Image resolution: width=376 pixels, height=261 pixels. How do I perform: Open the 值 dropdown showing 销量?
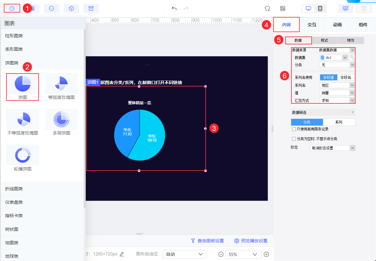(337, 93)
